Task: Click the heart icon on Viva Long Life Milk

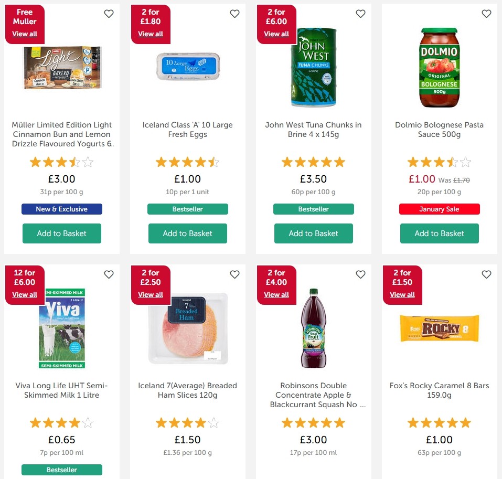Action: pyautogui.click(x=109, y=274)
